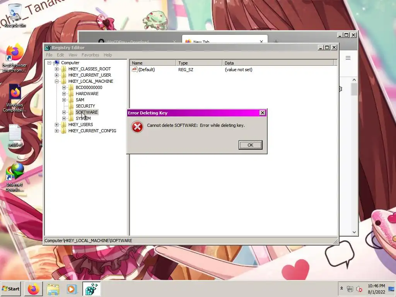This screenshot has height=297, width=396.
Task: Click the (value not set) data cell
Action: click(x=238, y=70)
